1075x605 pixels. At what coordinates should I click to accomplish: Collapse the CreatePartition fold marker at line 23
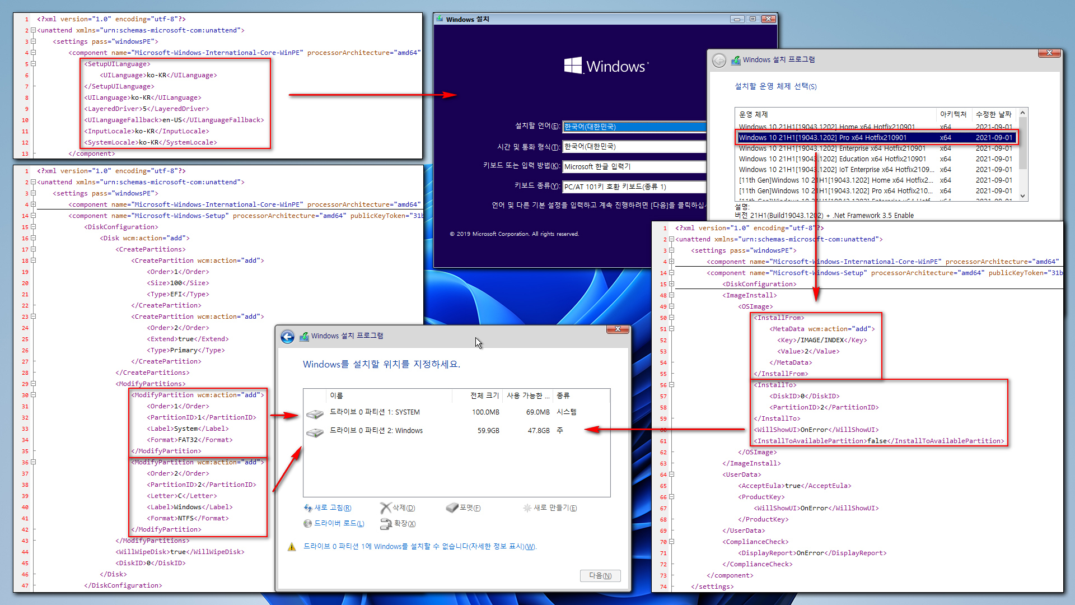tap(33, 317)
